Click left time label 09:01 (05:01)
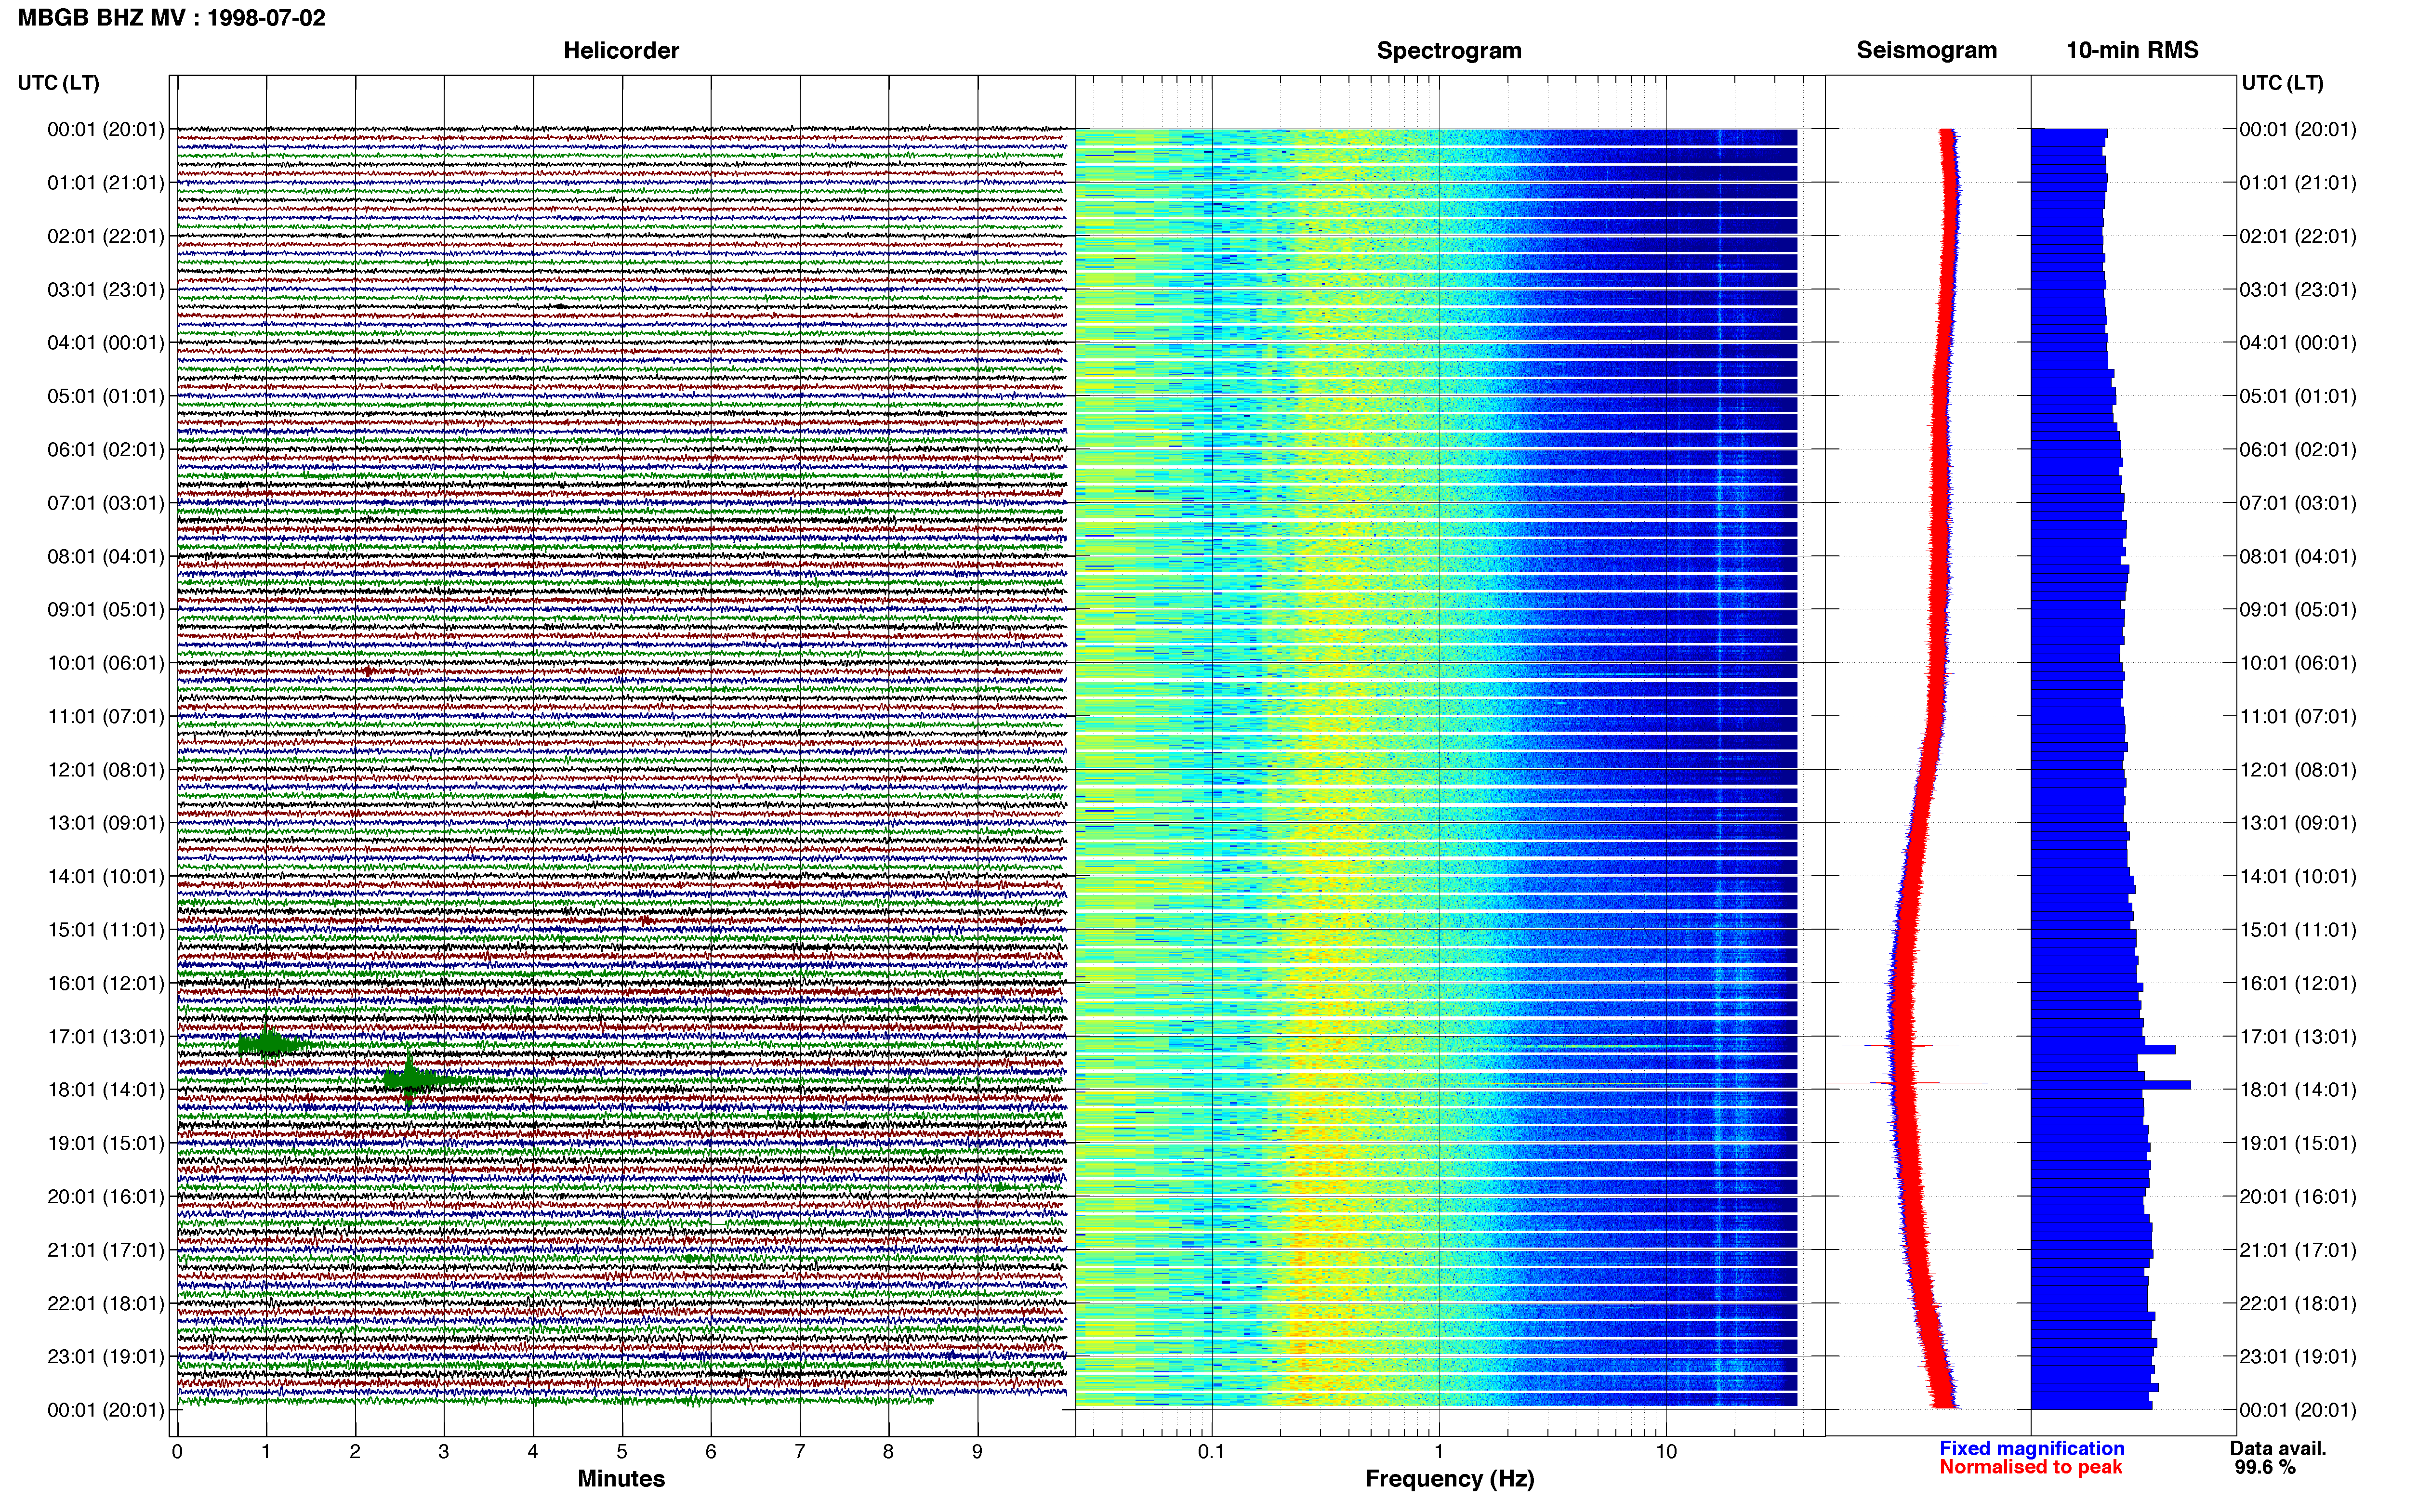The image size is (2418, 1512). (105, 609)
